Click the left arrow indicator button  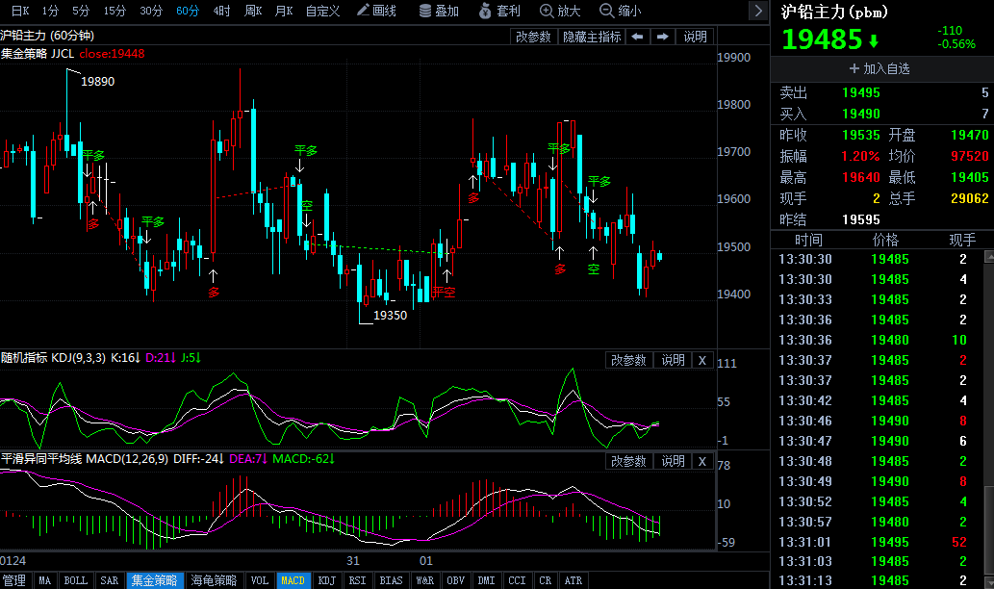point(638,37)
